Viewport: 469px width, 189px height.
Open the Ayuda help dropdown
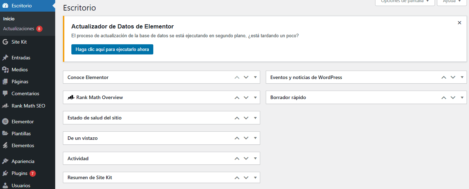(x=451, y=2)
